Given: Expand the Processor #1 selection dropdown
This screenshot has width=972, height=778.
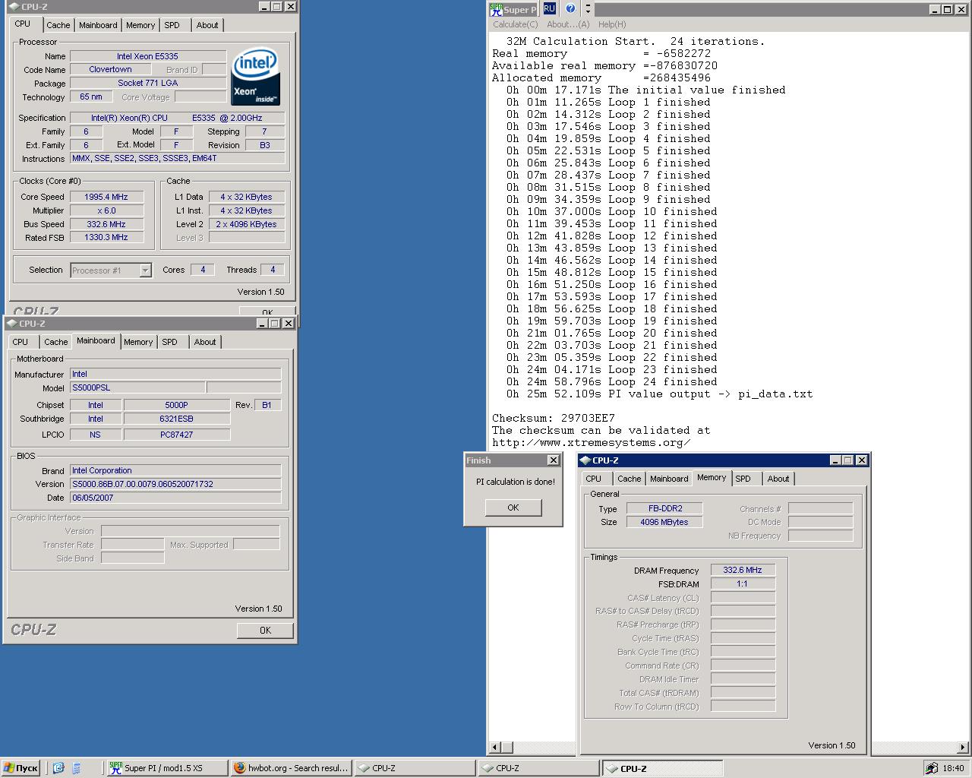Looking at the screenshot, I should [x=145, y=270].
